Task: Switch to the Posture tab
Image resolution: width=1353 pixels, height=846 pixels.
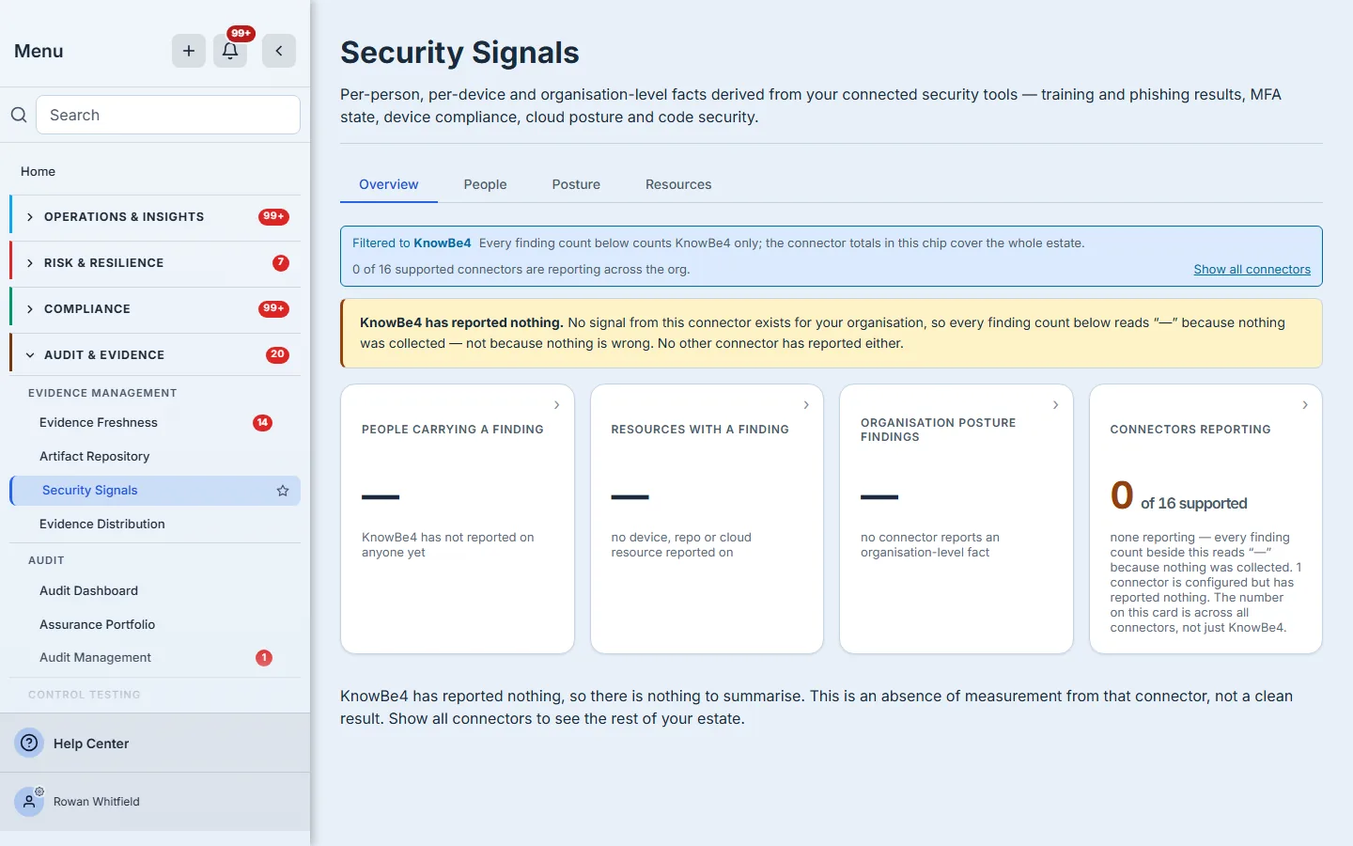Action: tap(576, 184)
